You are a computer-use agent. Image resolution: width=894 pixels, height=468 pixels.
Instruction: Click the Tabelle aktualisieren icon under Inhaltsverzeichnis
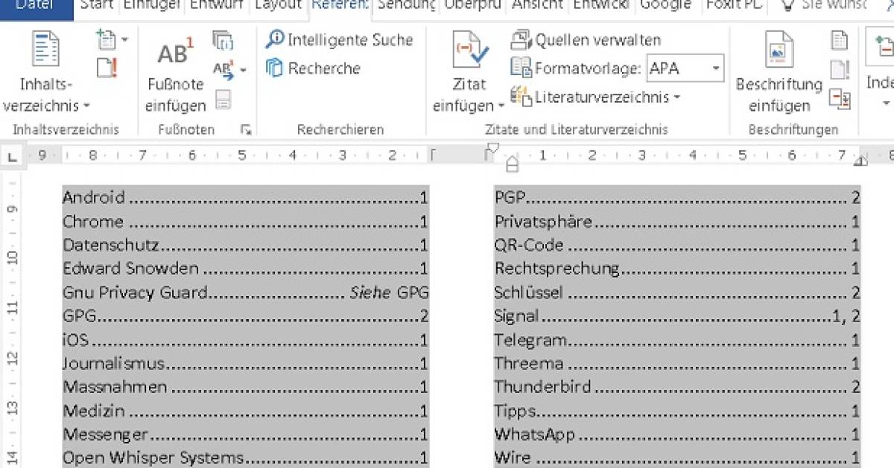pyautogui.click(x=107, y=68)
